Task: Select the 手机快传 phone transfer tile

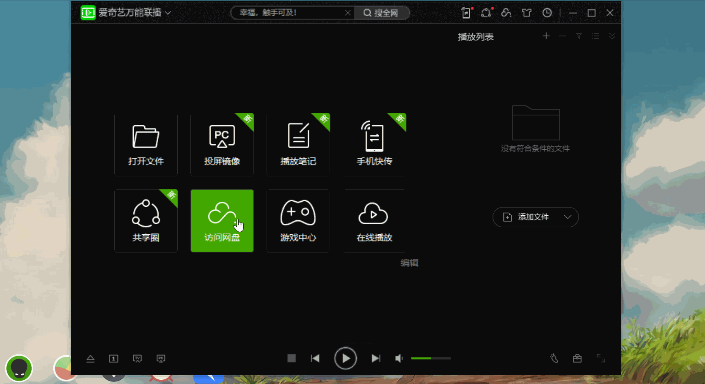Action: [x=374, y=145]
